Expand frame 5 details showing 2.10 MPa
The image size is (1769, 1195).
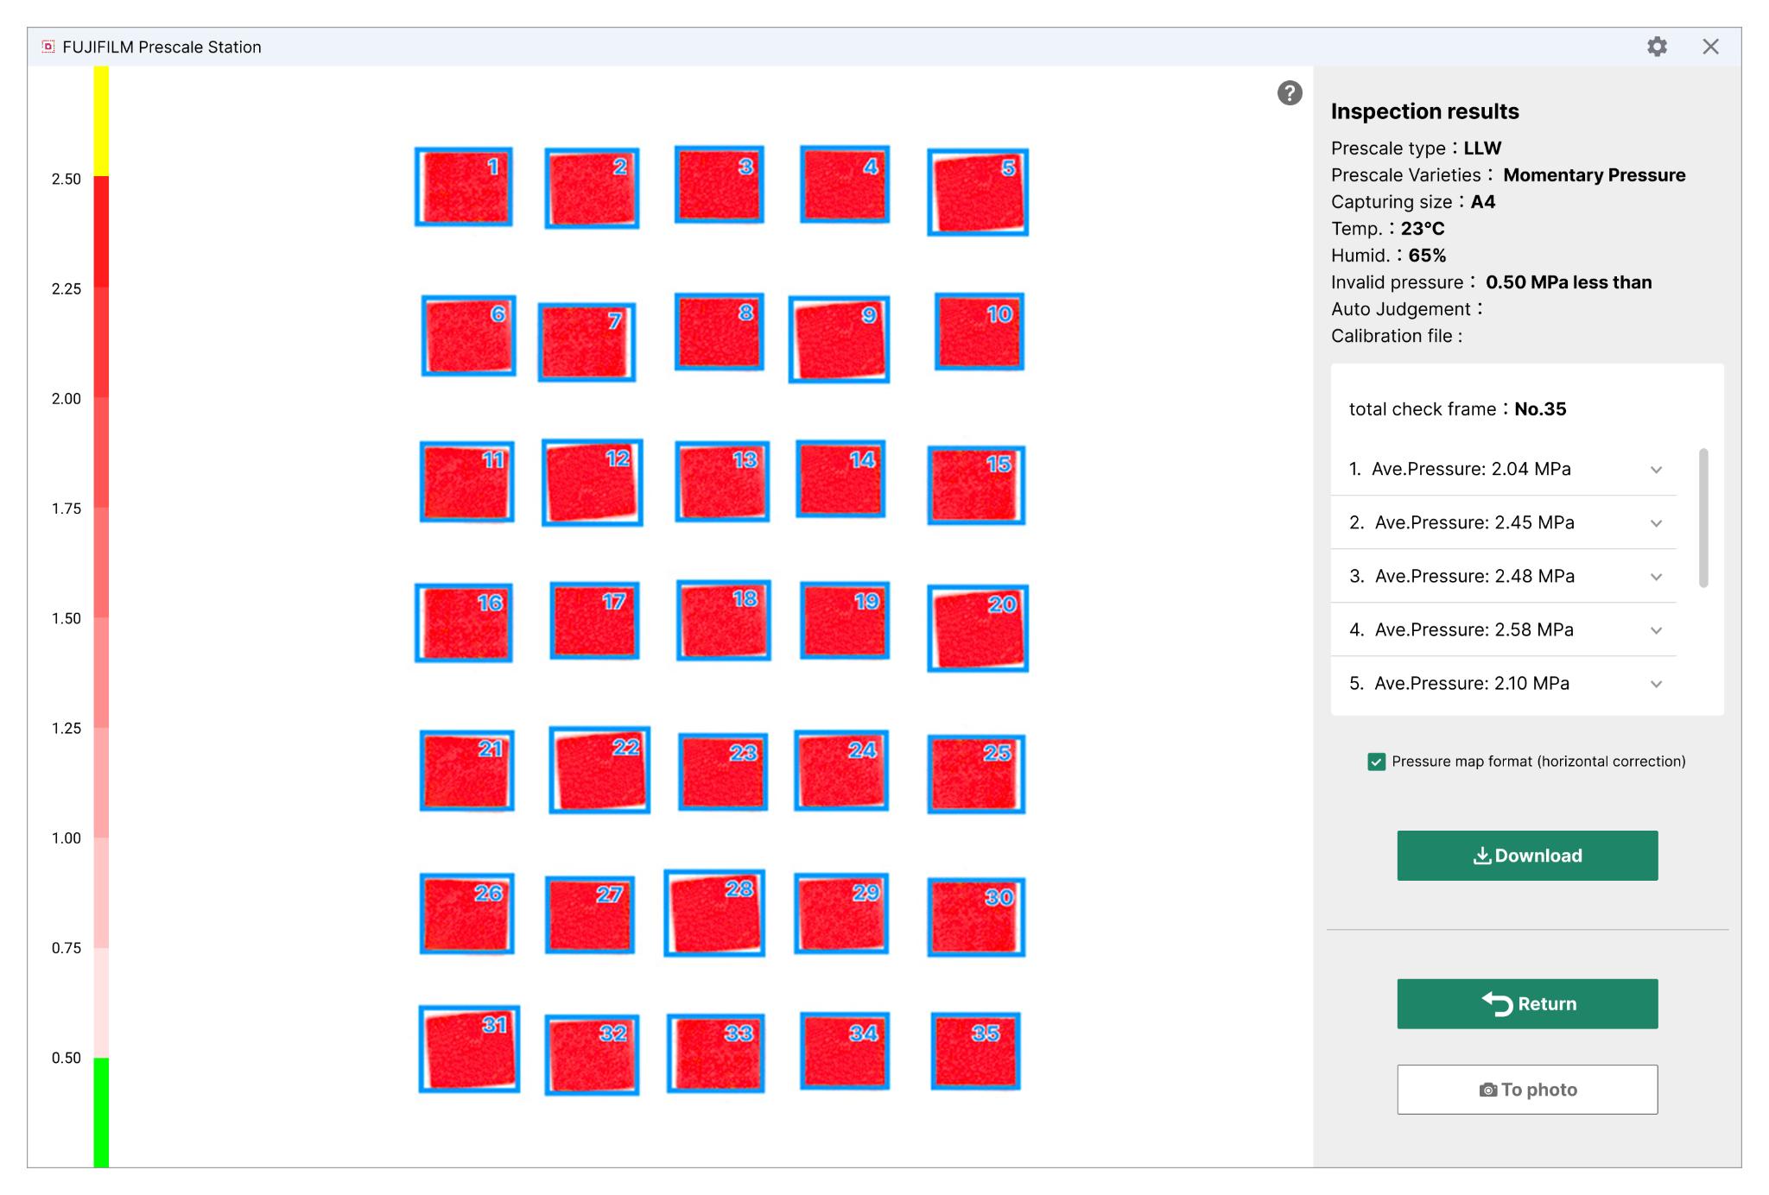click(1656, 684)
